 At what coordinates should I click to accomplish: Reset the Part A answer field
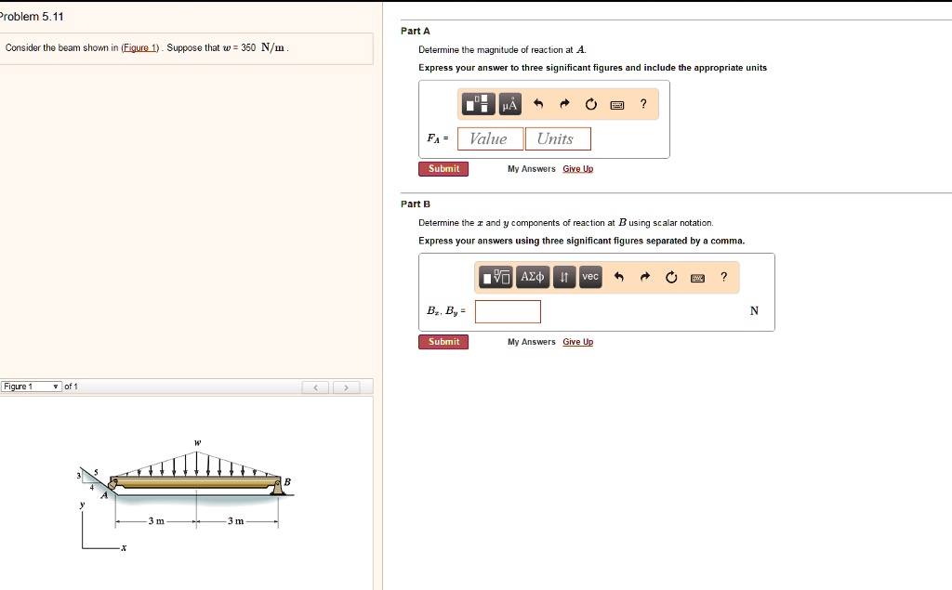pyautogui.click(x=589, y=104)
